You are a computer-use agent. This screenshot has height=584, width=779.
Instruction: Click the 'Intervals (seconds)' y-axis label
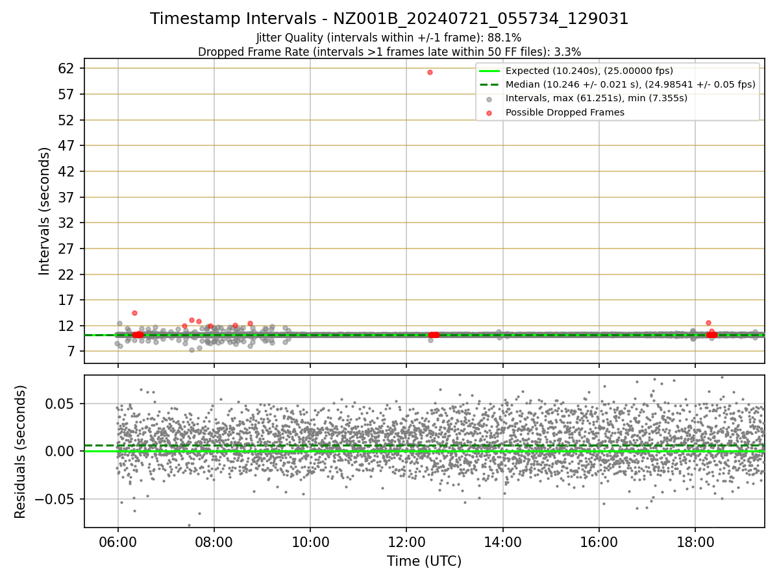(44, 211)
